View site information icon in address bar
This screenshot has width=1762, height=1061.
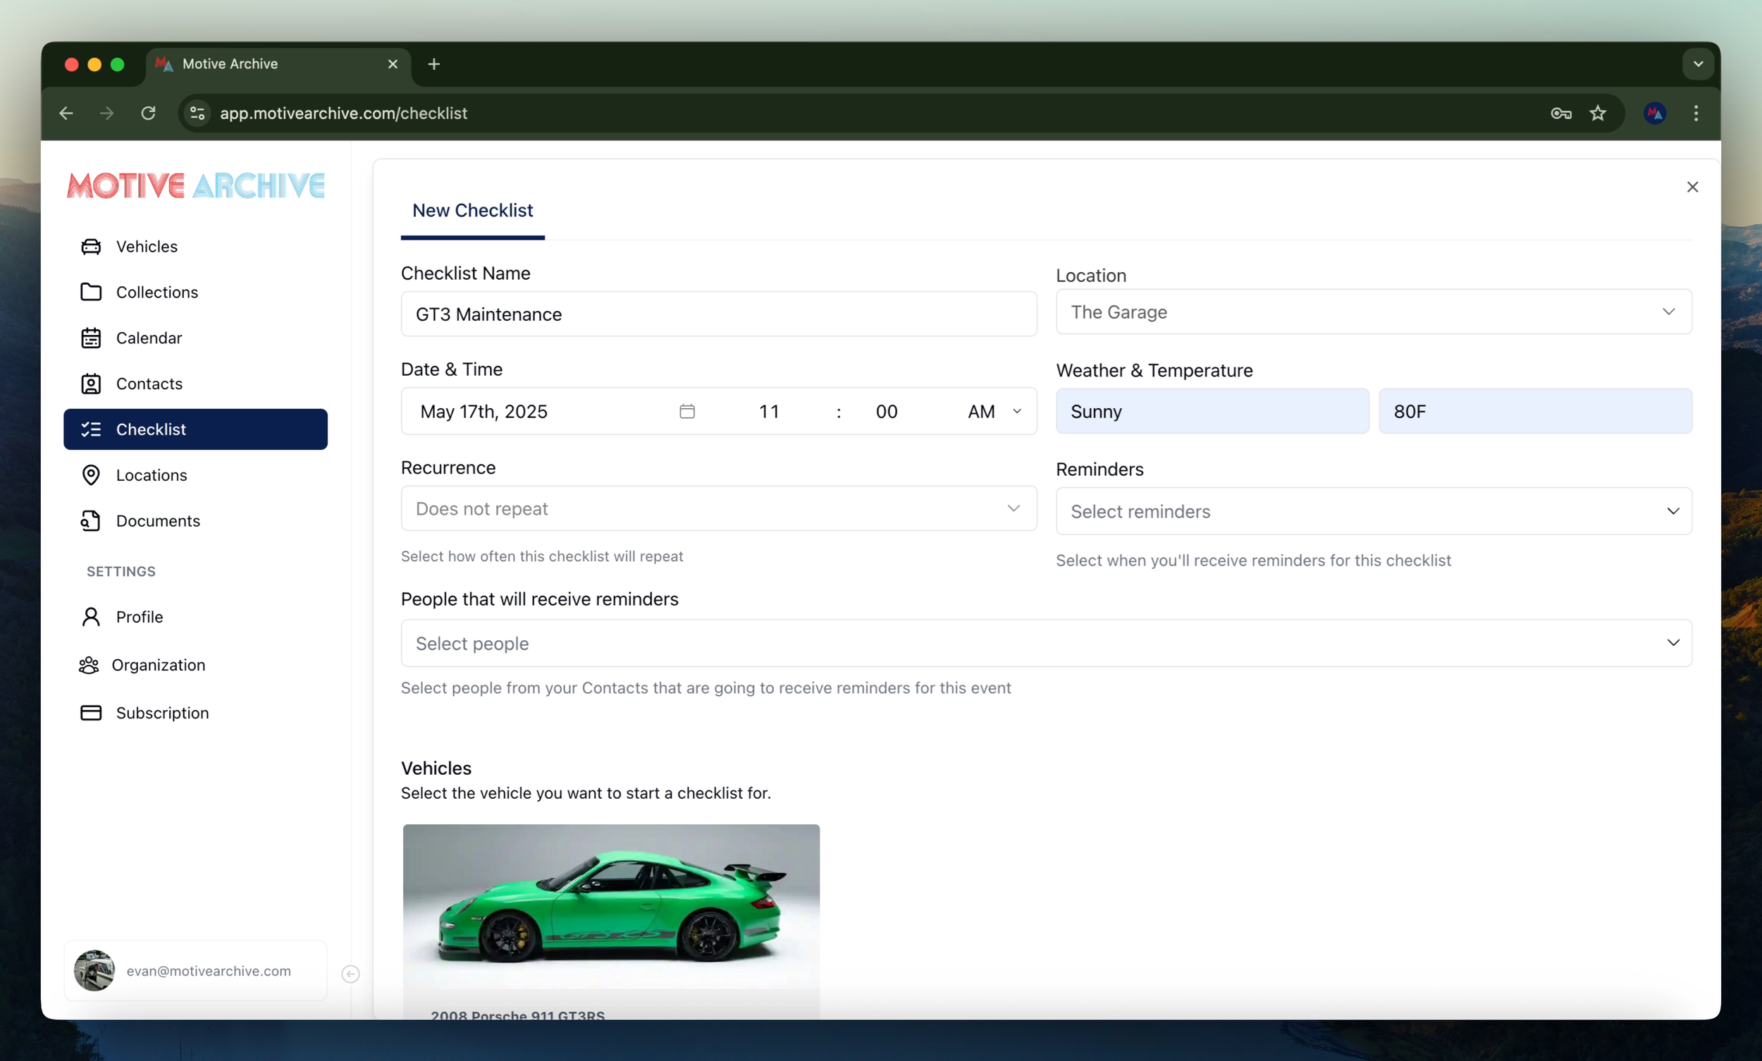pos(197,113)
